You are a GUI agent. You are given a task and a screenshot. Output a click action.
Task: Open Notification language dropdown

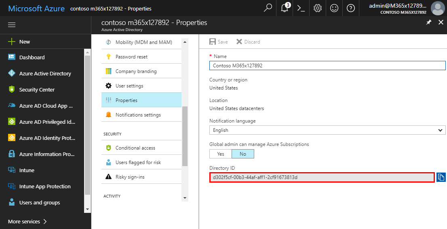point(327,130)
